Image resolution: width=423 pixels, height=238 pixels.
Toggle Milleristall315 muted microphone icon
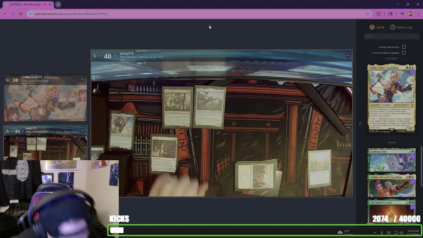pyautogui.click(x=7, y=80)
